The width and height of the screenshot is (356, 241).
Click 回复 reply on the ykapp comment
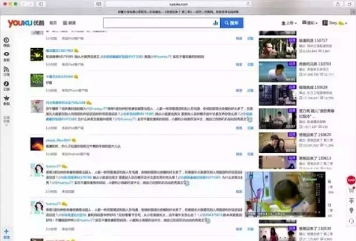coord(250,154)
